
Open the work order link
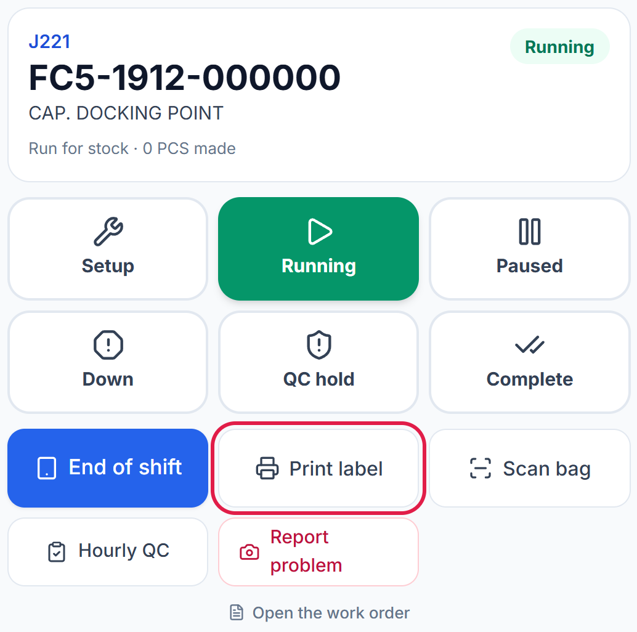[319, 612]
